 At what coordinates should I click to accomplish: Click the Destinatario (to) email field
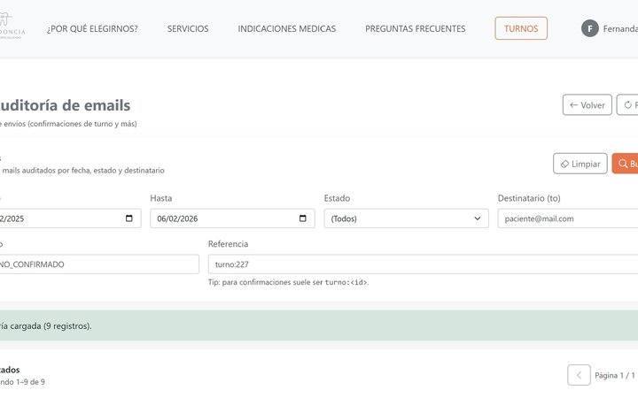tap(568, 218)
